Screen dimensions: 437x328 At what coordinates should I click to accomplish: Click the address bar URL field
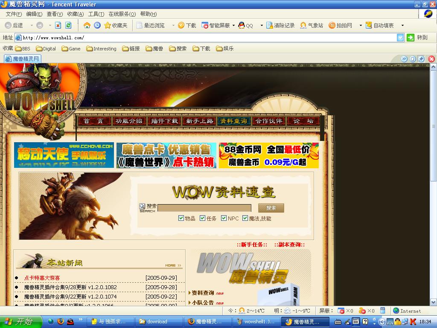pos(206,38)
